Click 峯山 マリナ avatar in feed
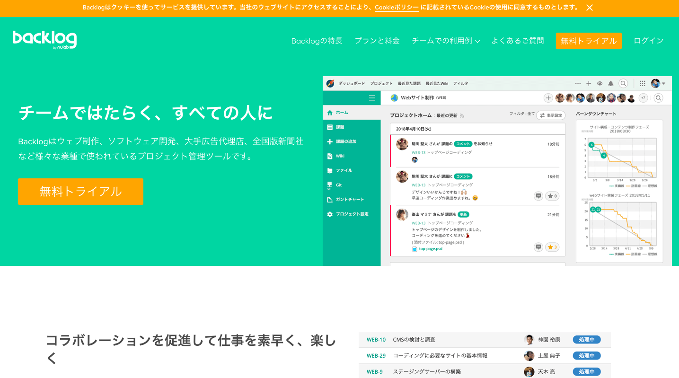Screen dimensions: 679x378 pos(402,214)
